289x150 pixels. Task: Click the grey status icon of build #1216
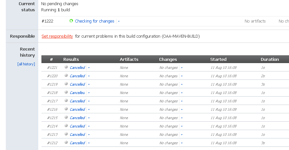(x=66, y=109)
